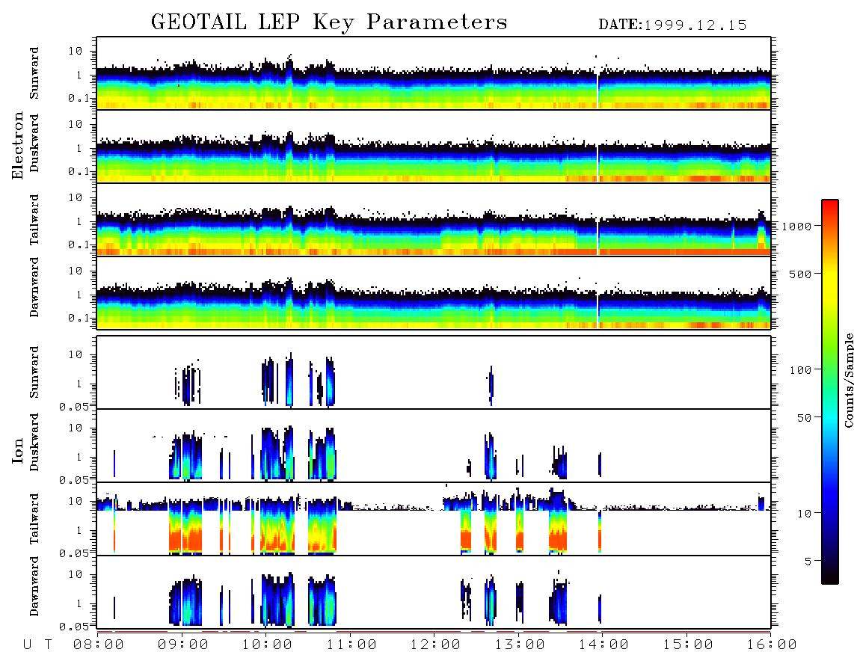Click the "14:00" time tick label

[603, 645]
